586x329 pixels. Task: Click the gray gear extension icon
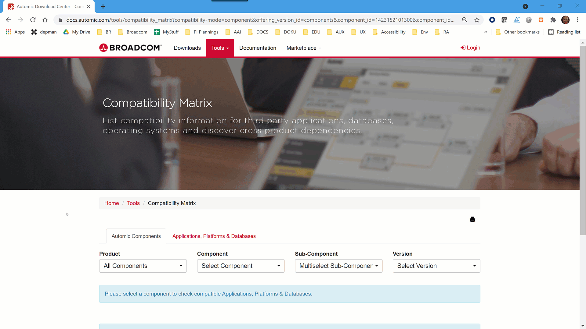pos(529,20)
